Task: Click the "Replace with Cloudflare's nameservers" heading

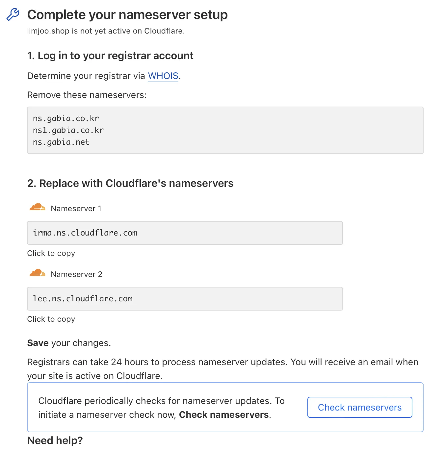Action: (x=130, y=183)
